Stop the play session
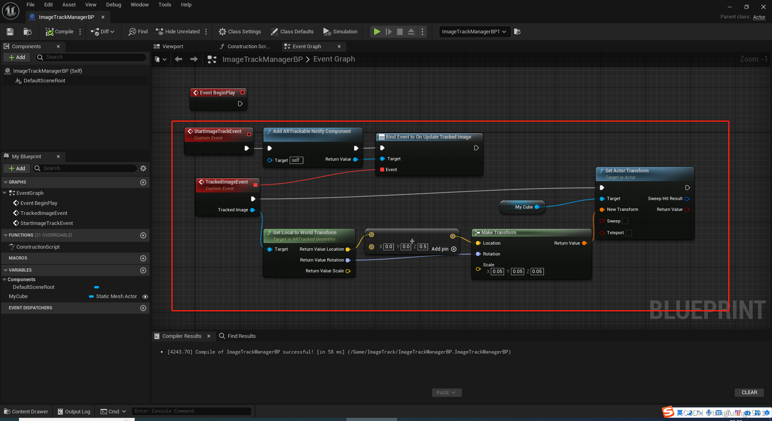Screen dimensions: 772x421 coord(399,32)
